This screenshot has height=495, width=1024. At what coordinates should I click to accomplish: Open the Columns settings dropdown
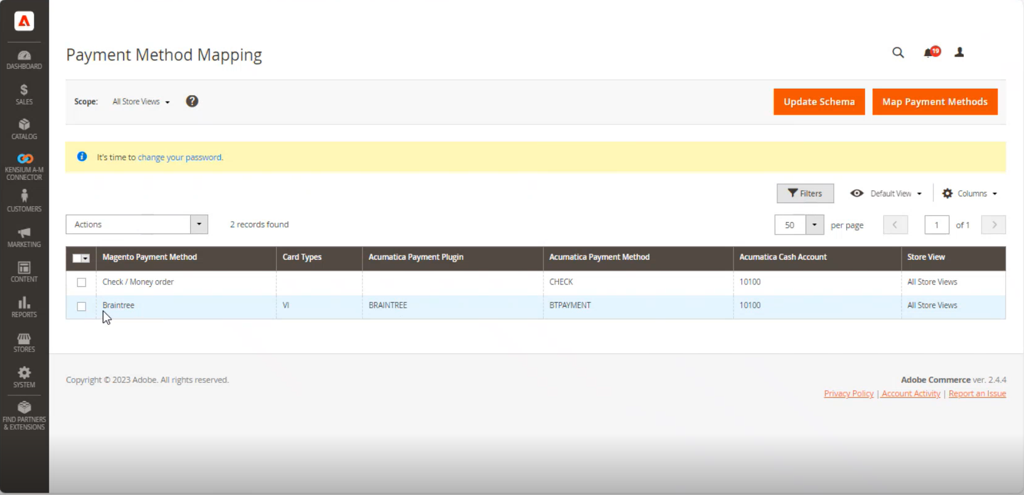point(970,193)
